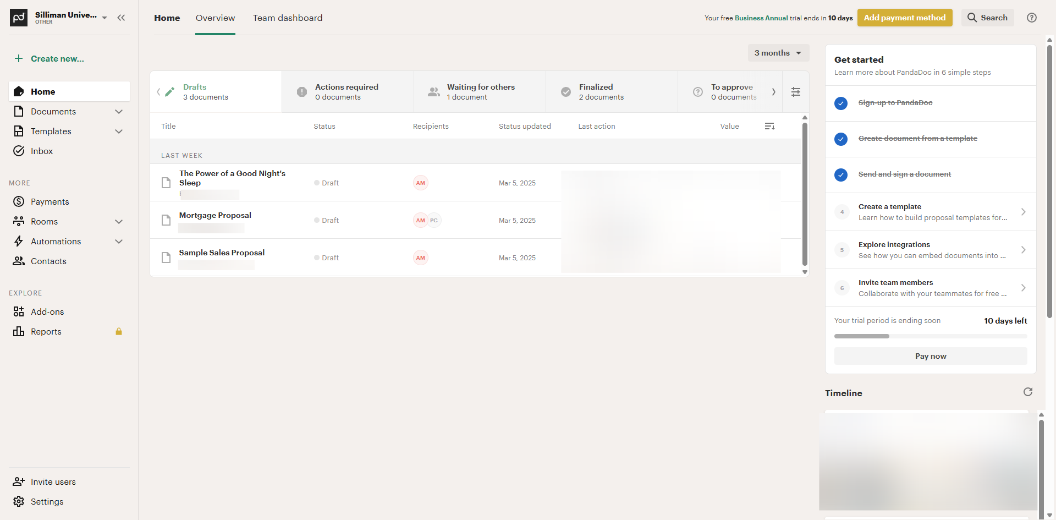
Task: Open the Mortgage Proposal draft document
Action: coord(215,215)
